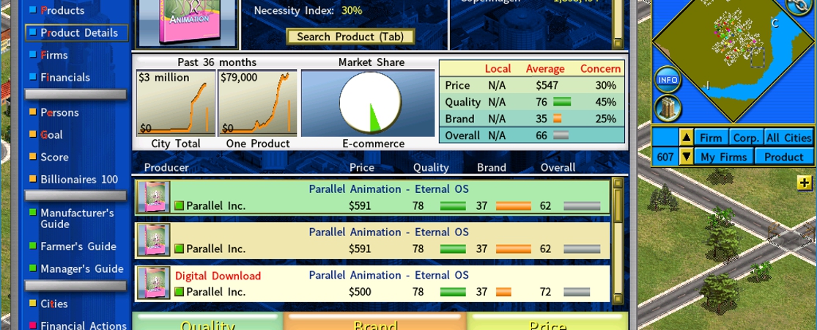
Task: Click the Producer column header
Action: coord(166,167)
